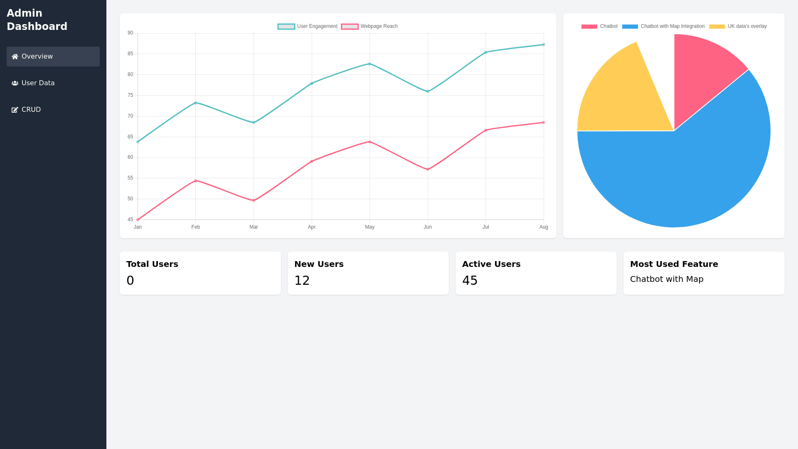Toggle Webpage Reach dataset via legend box
The image size is (798, 449).
click(350, 27)
